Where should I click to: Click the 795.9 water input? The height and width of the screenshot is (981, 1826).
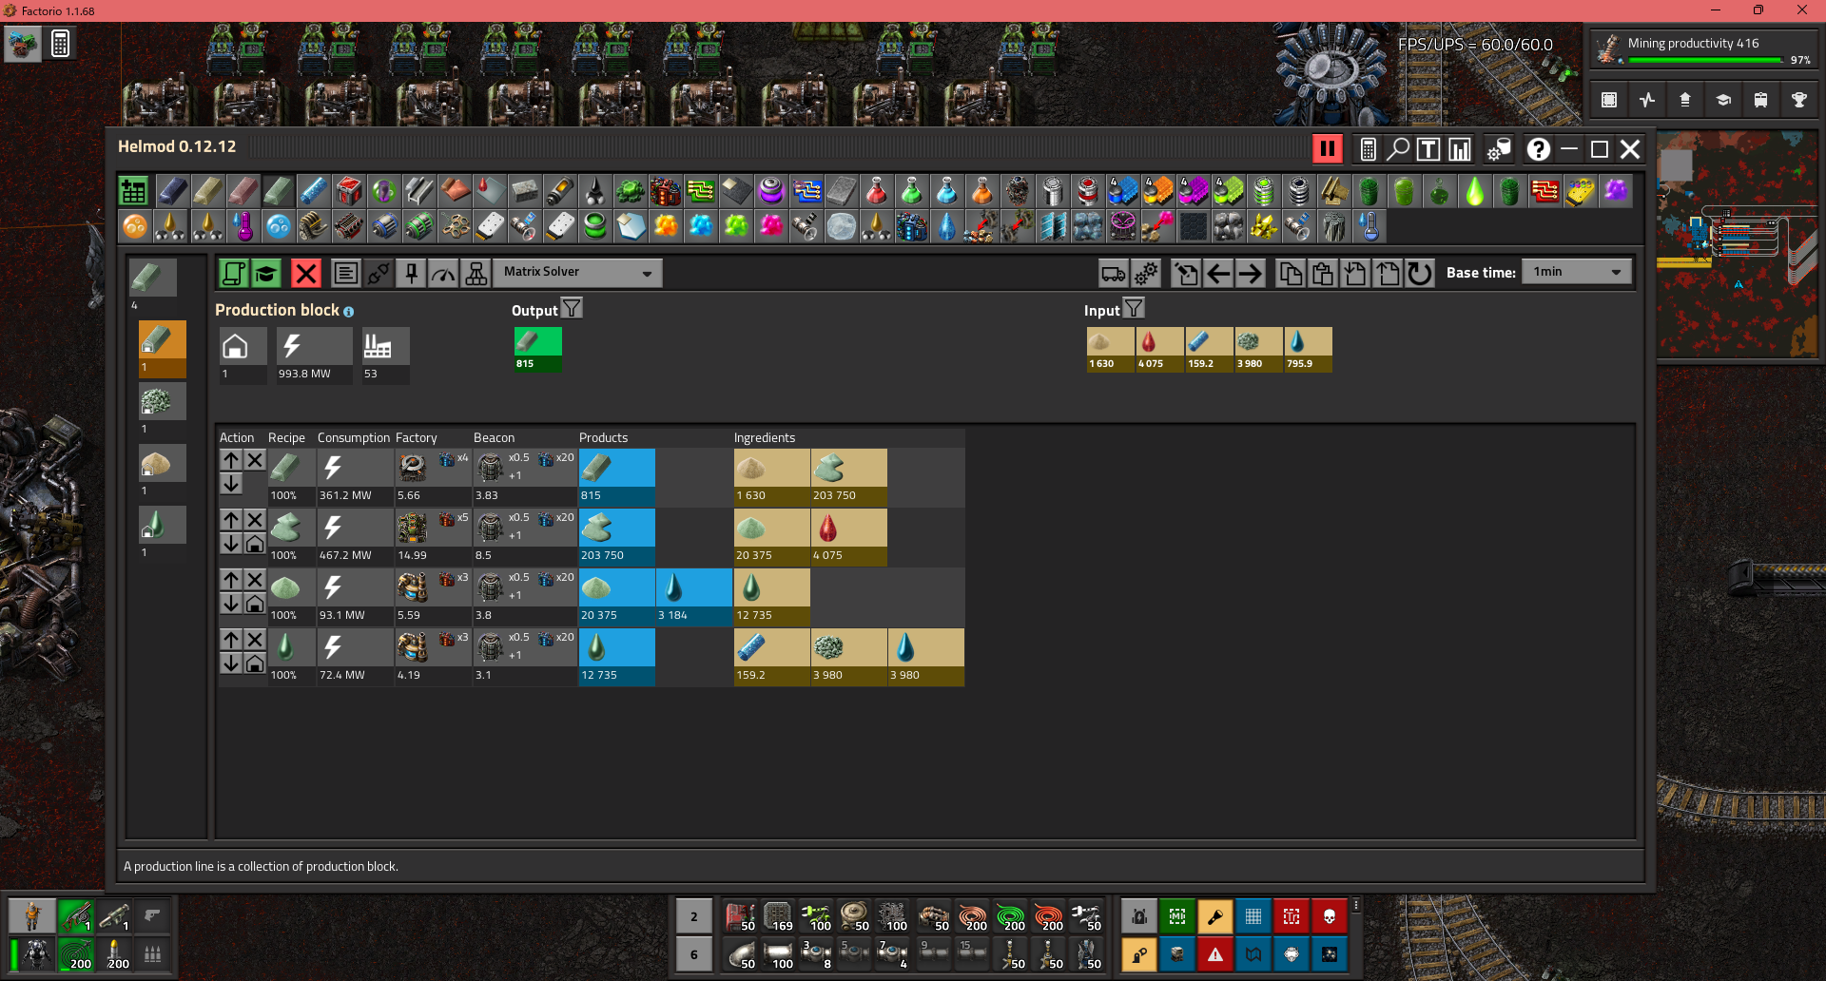pyautogui.click(x=1309, y=349)
